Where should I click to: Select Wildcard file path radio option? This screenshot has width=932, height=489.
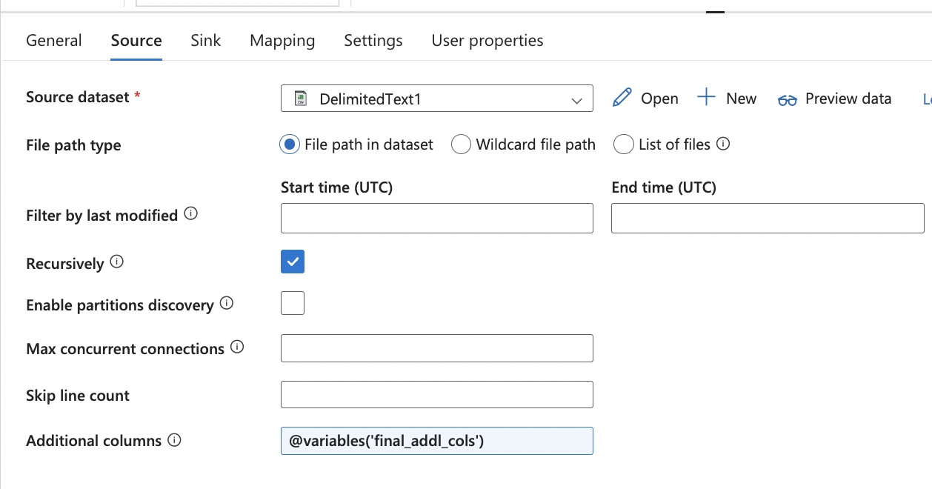461,144
